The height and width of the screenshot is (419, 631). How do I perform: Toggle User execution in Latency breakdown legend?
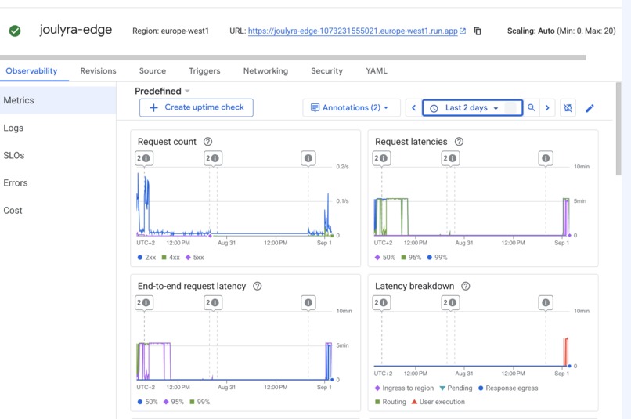(x=438, y=402)
